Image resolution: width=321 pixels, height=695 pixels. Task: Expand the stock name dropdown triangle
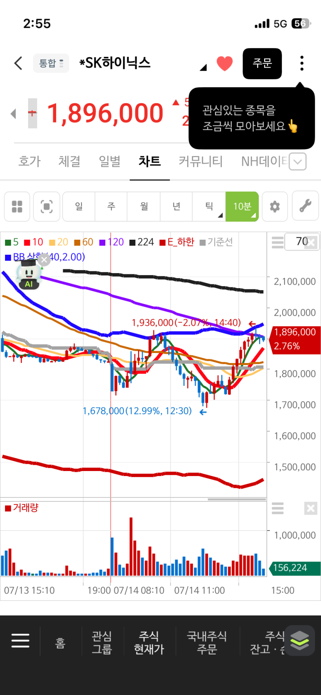(x=203, y=68)
